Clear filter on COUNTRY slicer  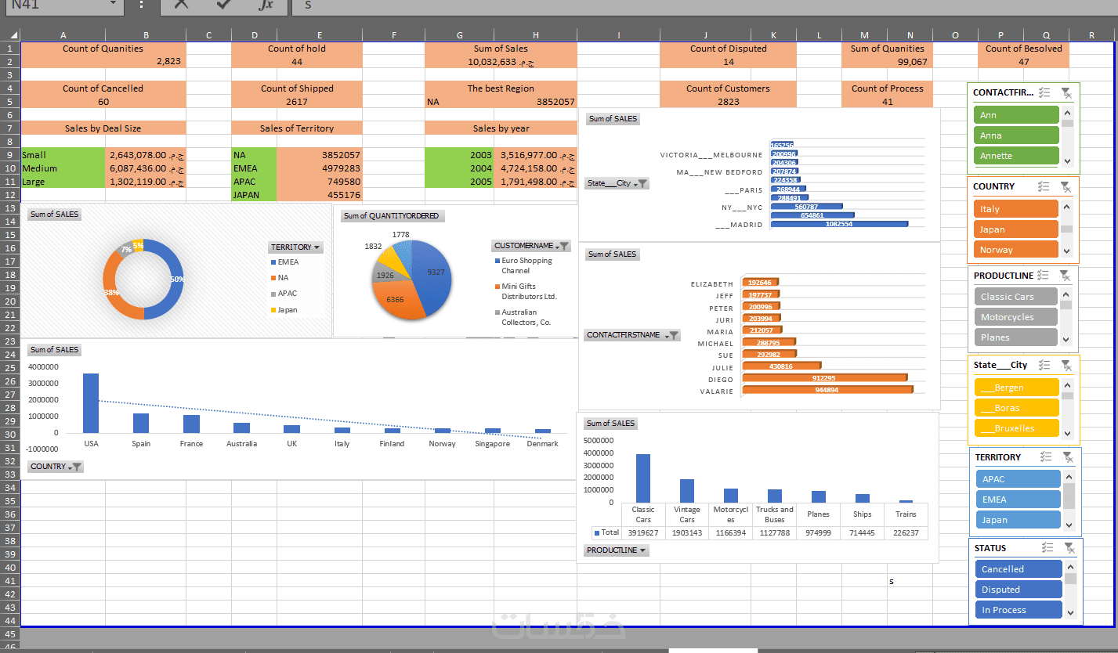pos(1066,186)
